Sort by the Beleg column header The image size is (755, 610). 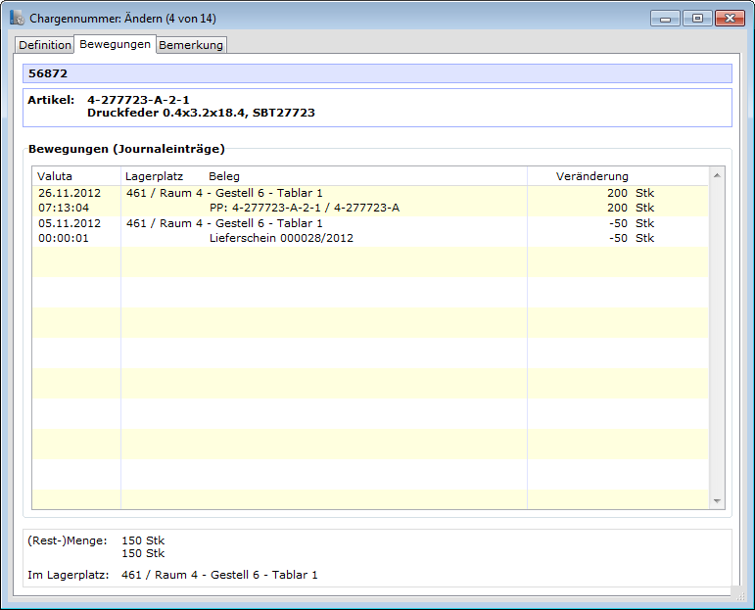click(x=224, y=176)
